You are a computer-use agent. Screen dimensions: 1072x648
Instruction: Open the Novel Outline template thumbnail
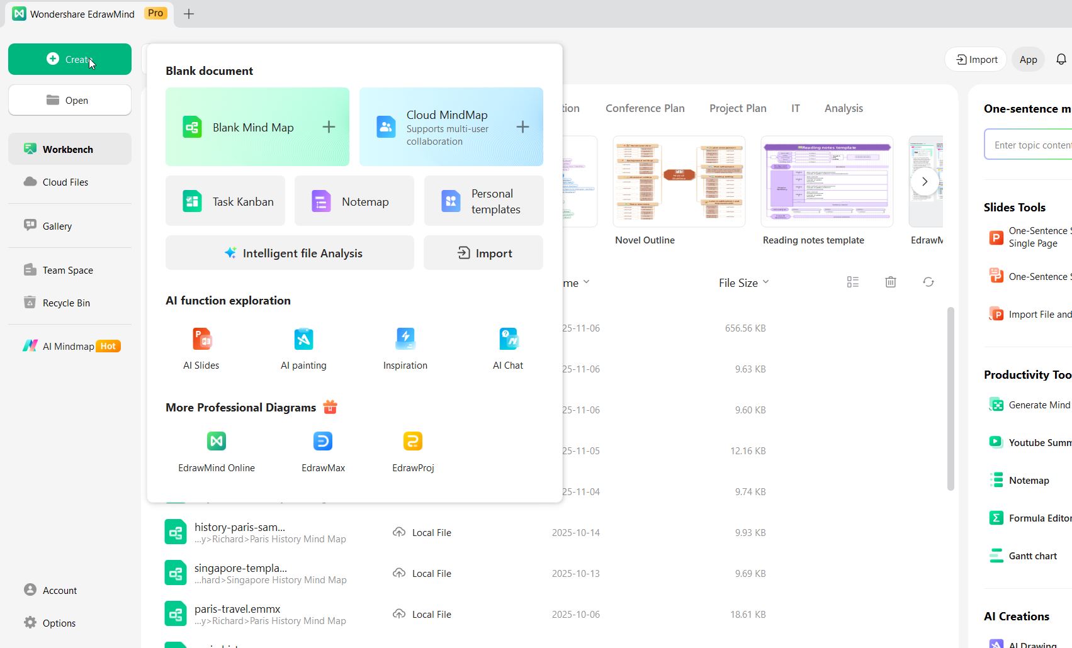click(x=679, y=182)
